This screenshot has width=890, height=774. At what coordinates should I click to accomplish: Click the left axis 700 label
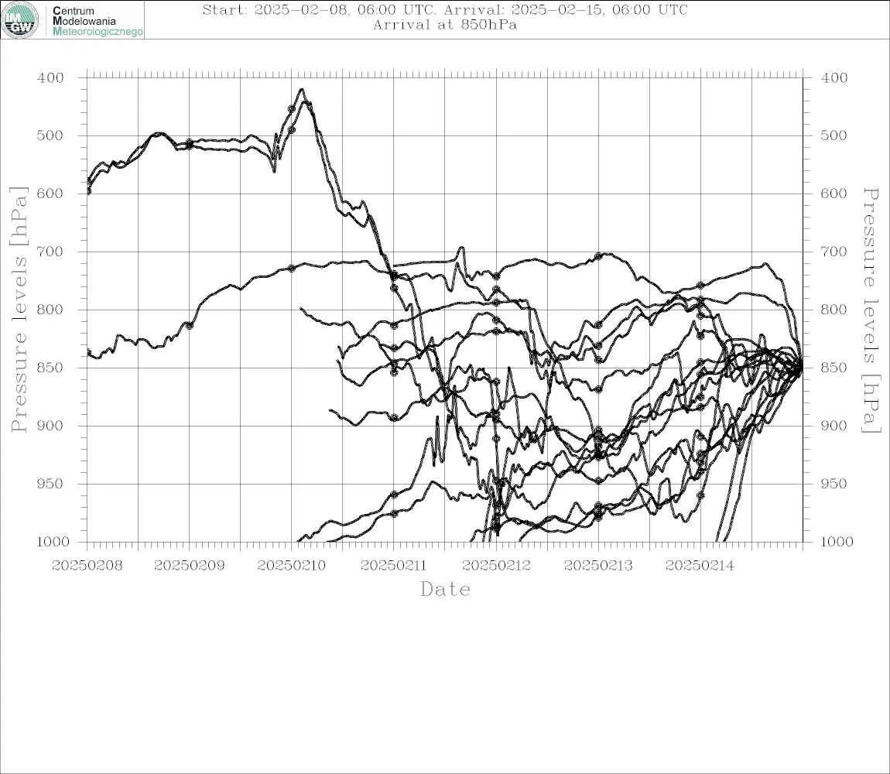(x=50, y=252)
